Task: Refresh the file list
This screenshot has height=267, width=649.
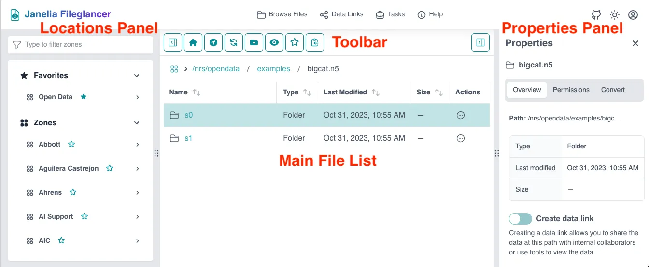Action: pos(234,42)
